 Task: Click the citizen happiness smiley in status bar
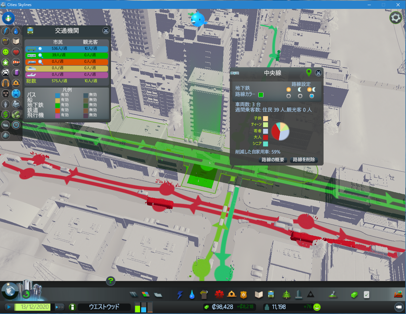(x=317, y=307)
